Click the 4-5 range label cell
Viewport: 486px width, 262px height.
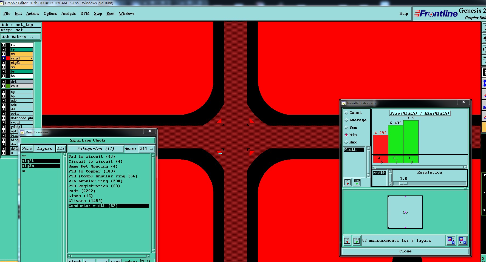click(x=381, y=159)
